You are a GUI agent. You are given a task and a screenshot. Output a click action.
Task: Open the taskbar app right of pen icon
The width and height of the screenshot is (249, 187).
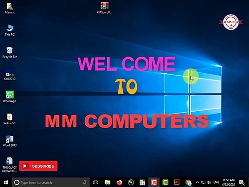[142, 182]
